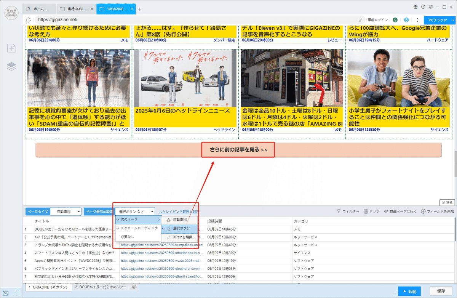Select bottom tab 2. DOGEがエラー
Screen dimensions: 457x298
(105, 287)
